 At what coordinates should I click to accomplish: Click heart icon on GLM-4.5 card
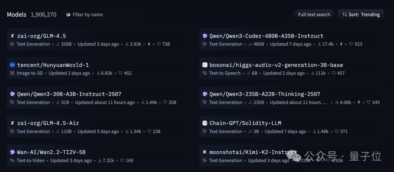(159, 44)
